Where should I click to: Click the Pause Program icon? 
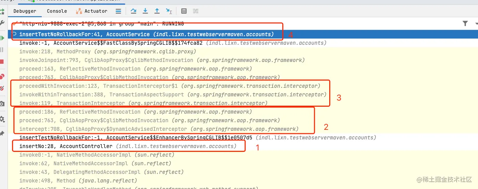tap(2, 50)
